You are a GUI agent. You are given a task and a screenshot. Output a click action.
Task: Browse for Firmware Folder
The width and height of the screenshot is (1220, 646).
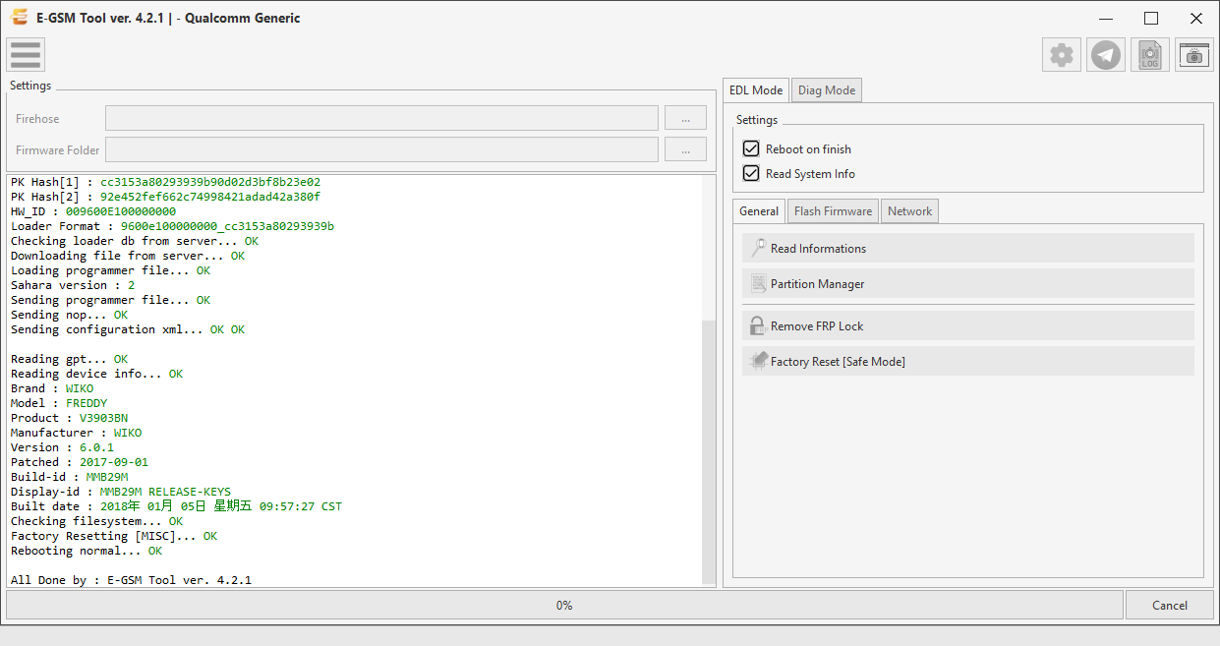(x=685, y=149)
